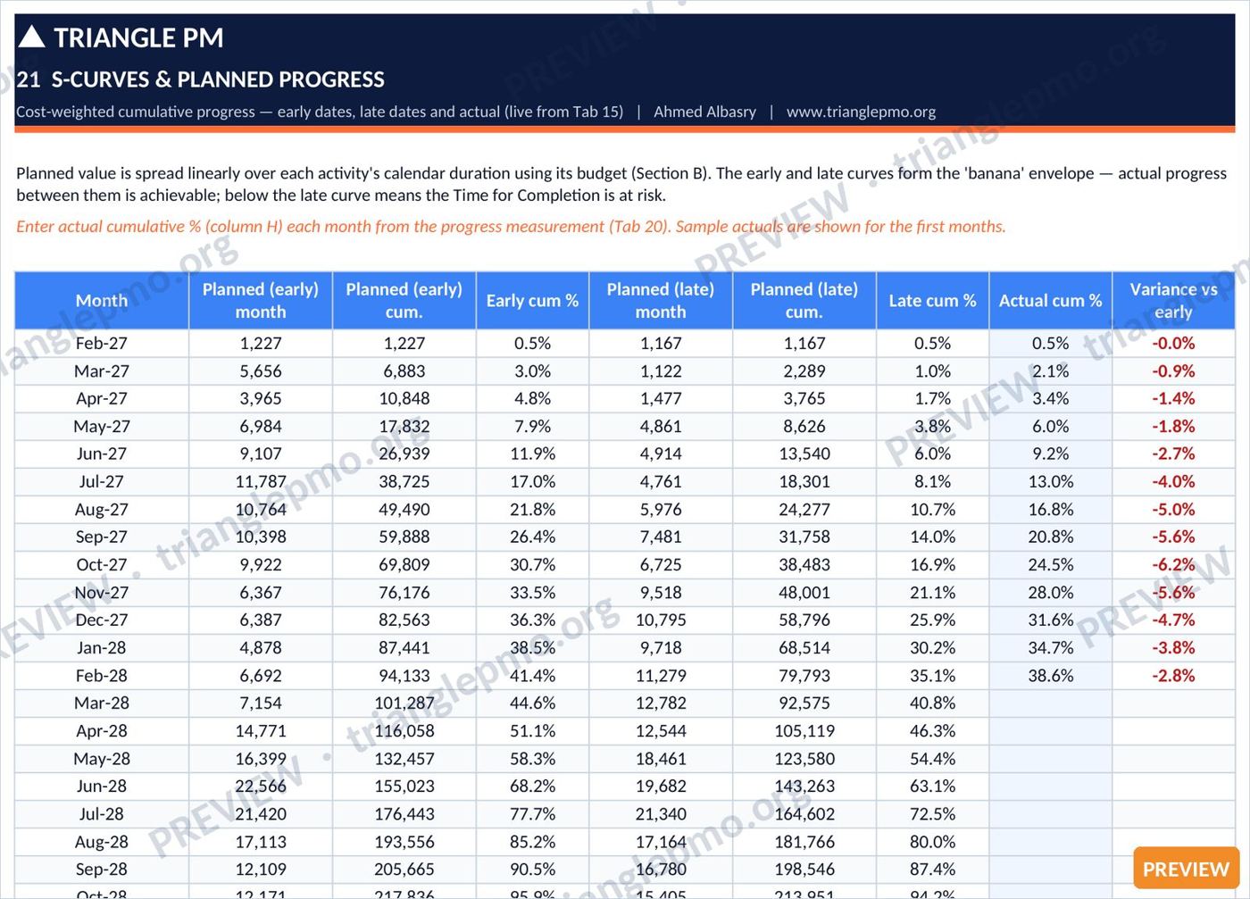1250x899 pixels.
Task: Open the www.trianglepmo.org link
Action: point(861,112)
